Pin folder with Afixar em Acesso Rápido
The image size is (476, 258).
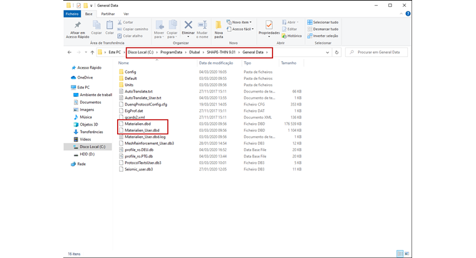[78, 30]
